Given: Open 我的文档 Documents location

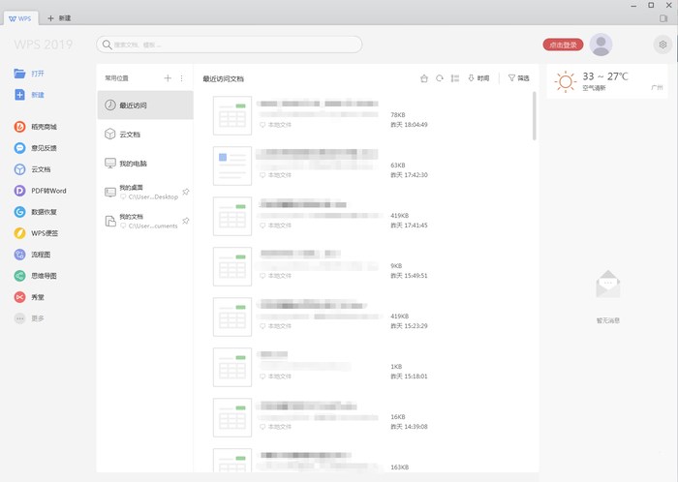Looking at the screenshot, I should pyautogui.click(x=145, y=221).
